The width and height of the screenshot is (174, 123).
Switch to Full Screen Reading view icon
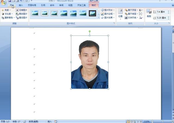(x=132, y=122)
